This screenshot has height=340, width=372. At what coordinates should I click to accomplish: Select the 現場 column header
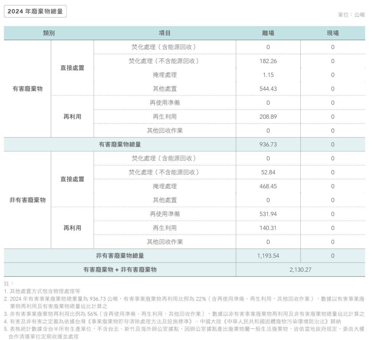(333, 33)
